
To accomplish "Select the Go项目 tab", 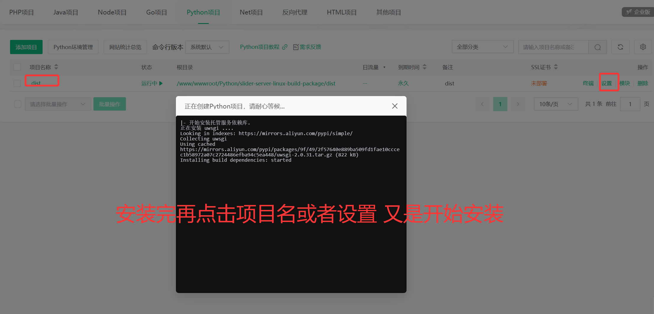I will 157,12.
